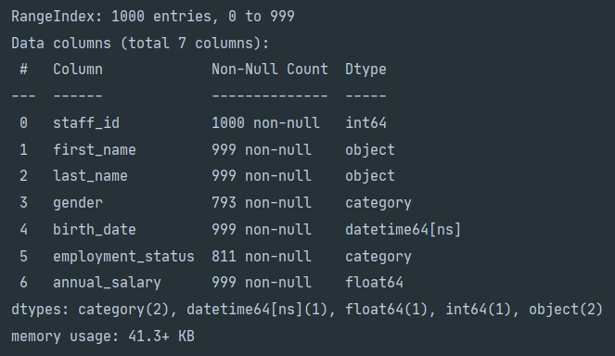
Task: Select the 'employment_status' column name
Action: pos(123,257)
